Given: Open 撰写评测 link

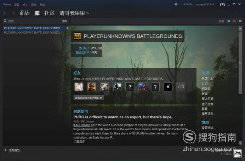Looking at the screenshot, I should tap(207, 114).
